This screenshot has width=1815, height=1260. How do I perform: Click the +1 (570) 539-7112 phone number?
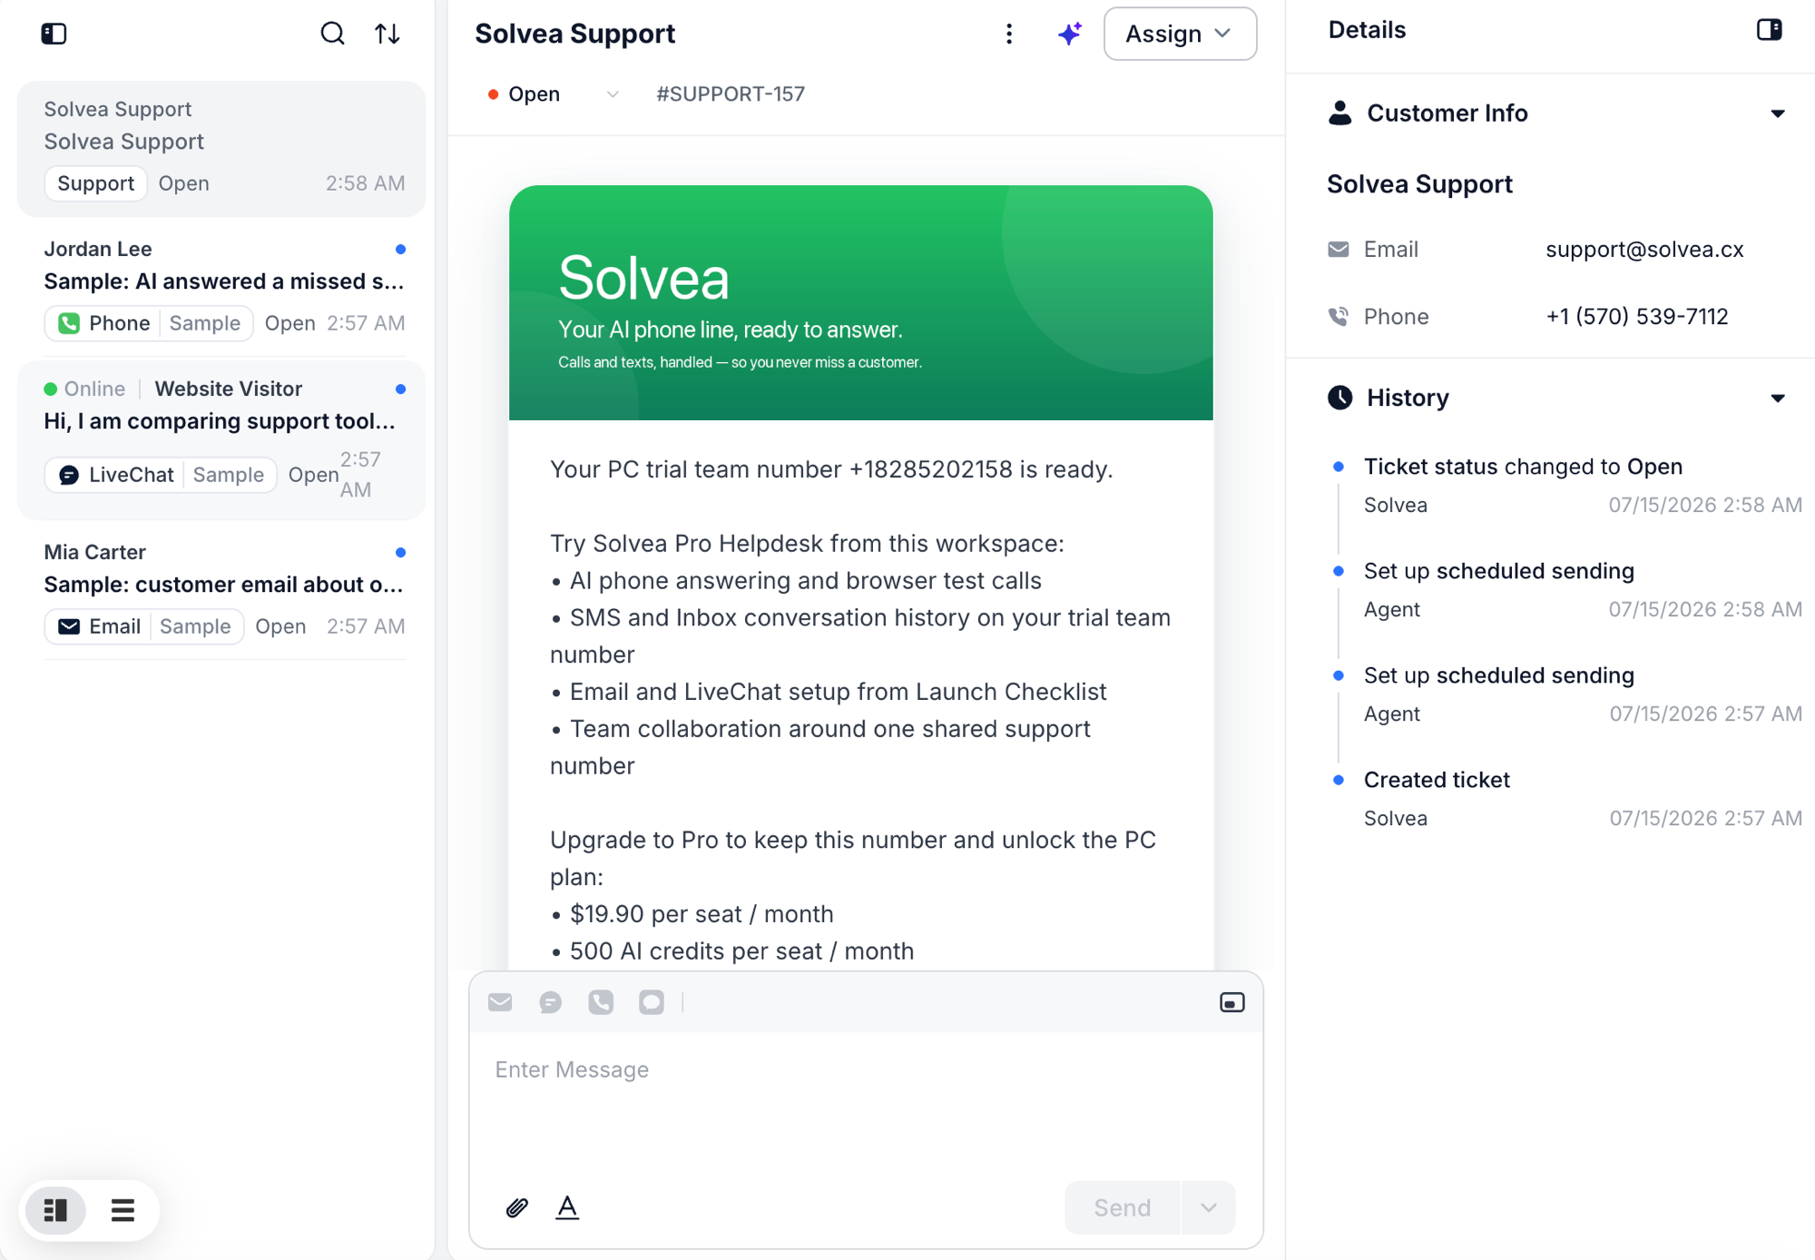1637,317
